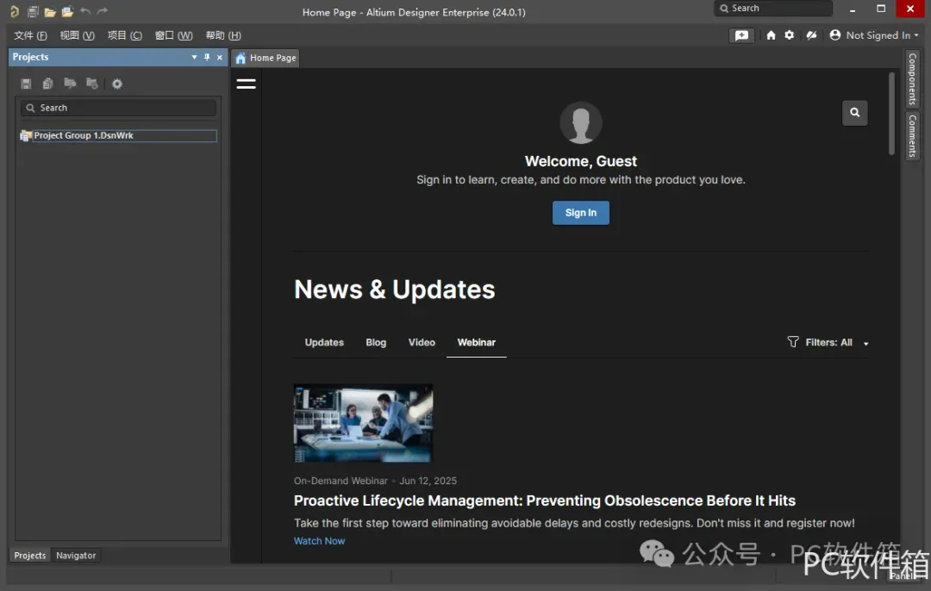
Task: Pin the Projects panel
Action: click(x=207, y=57)
